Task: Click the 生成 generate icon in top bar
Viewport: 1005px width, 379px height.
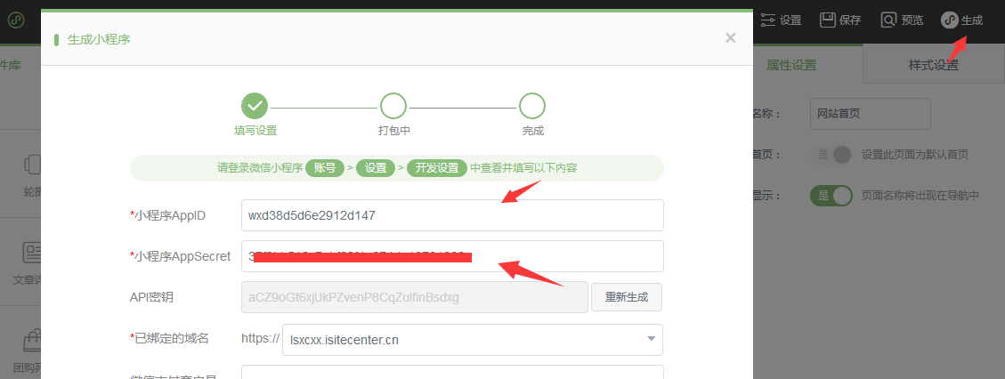Action: tap(949, 20)
